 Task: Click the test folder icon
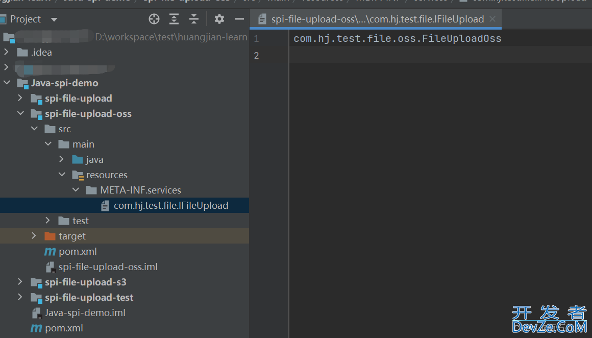[64, 221]
